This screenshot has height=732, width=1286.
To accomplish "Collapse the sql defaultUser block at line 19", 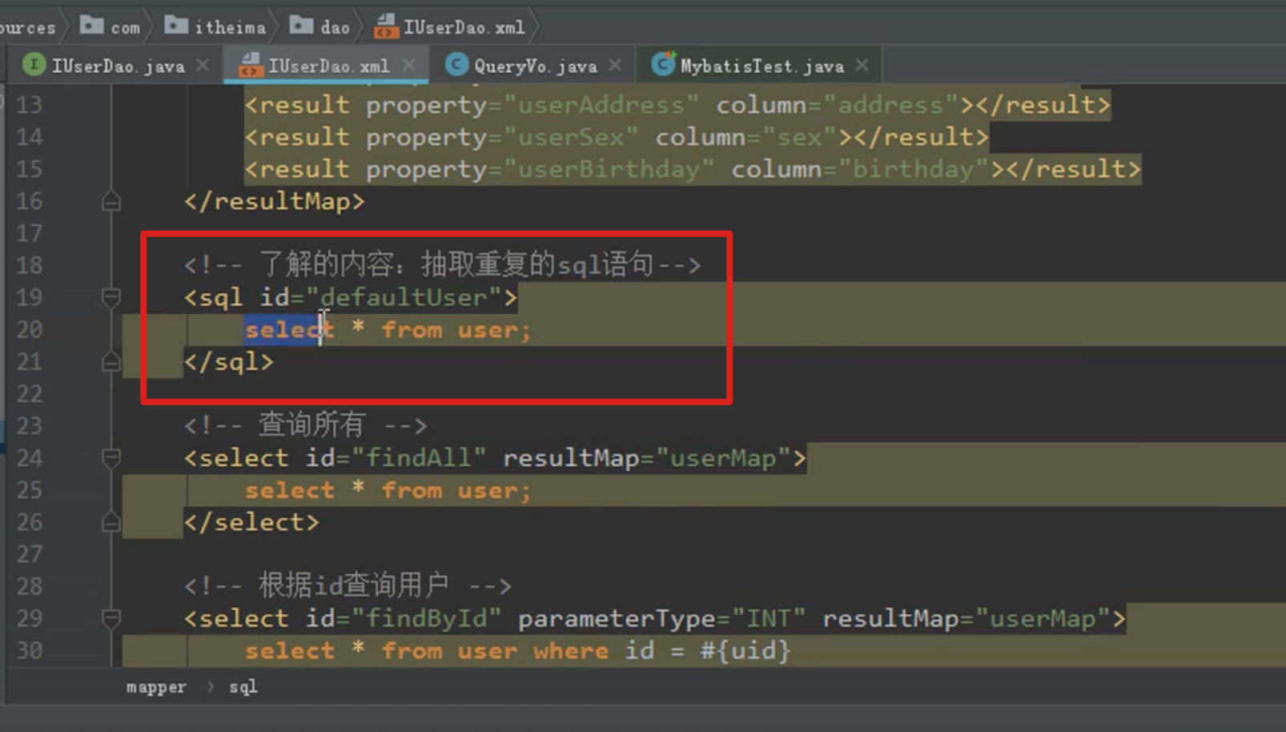I will pos(111,298).
